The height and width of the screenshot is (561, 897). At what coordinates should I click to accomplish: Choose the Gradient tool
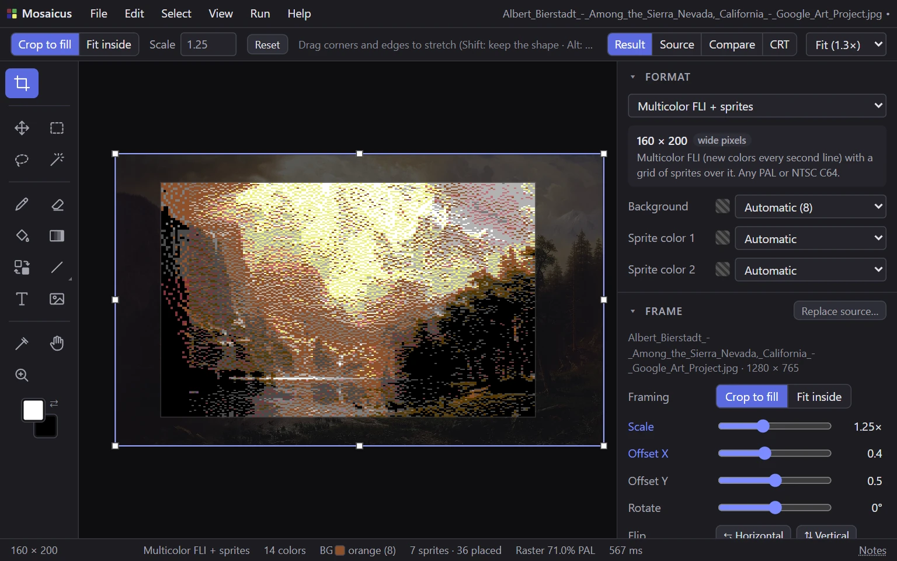57,236
